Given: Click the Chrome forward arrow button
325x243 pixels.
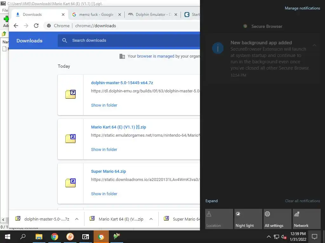Looking at the screenshot, I should tap(26, 26).
